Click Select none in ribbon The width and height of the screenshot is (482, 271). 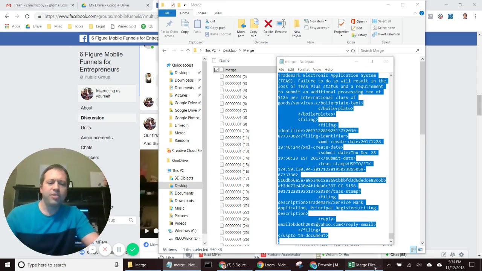pos(384,27)
